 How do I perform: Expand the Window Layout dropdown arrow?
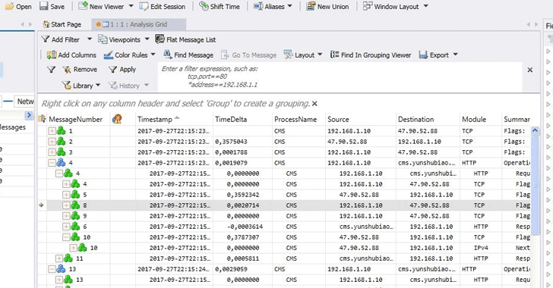pos(425,6)
